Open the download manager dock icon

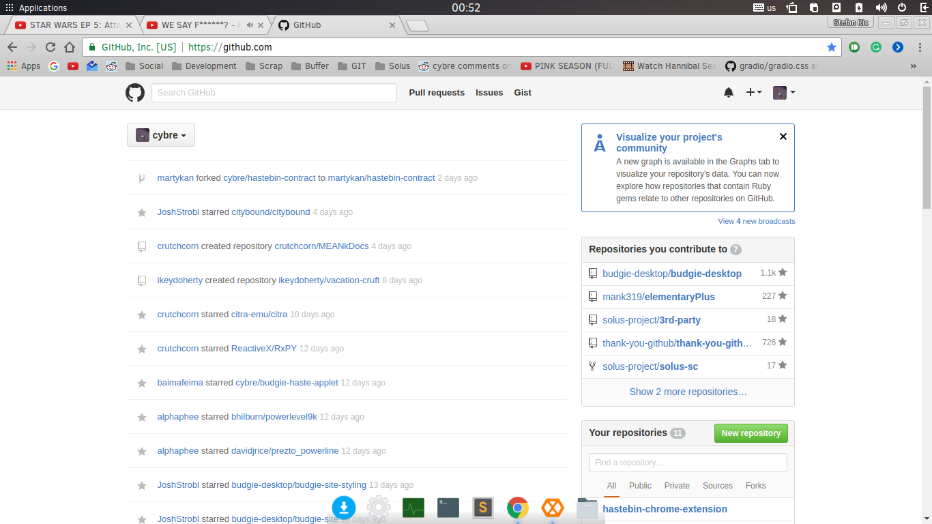click(344, 508)
